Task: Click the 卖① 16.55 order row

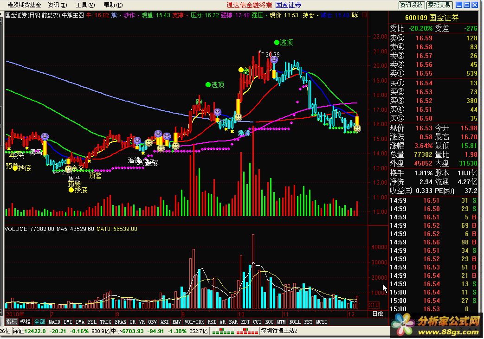Action: tap(434, 73)
